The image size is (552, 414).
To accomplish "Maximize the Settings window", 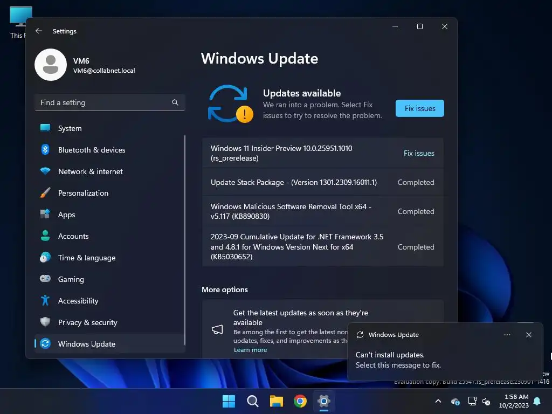I will (419, 26).
